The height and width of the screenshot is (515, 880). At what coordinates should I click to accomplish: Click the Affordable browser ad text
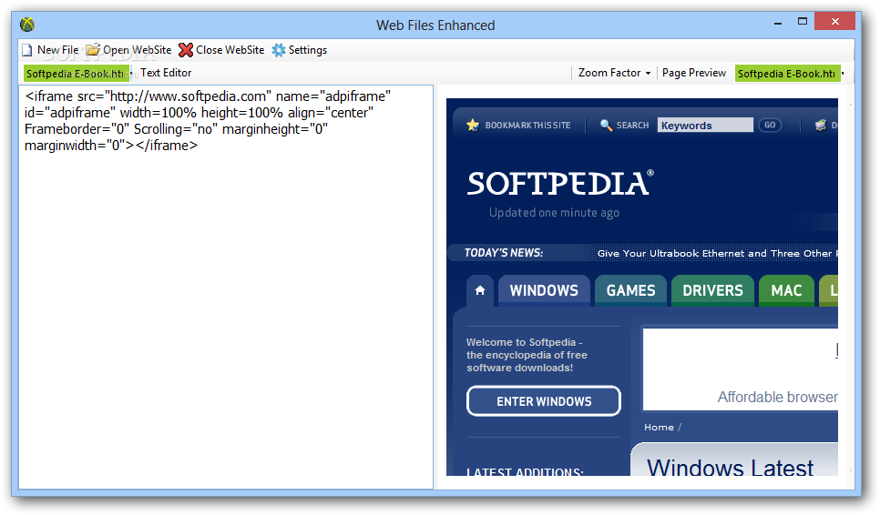[x=777, y=397]
